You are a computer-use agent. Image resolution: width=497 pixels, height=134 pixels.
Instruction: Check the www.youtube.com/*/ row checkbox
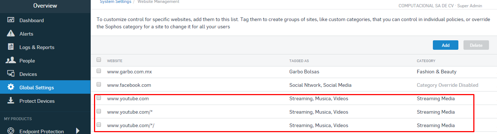pyautogui.click(x=99, y=125)
